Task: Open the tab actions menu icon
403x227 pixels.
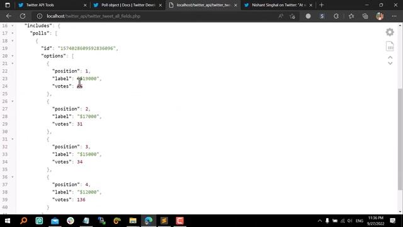Action: (x=8, y=5)
